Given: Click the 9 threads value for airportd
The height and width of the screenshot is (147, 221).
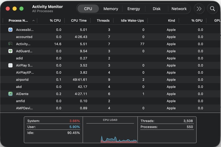Looking at the screenshot, I should coord(109,80).
